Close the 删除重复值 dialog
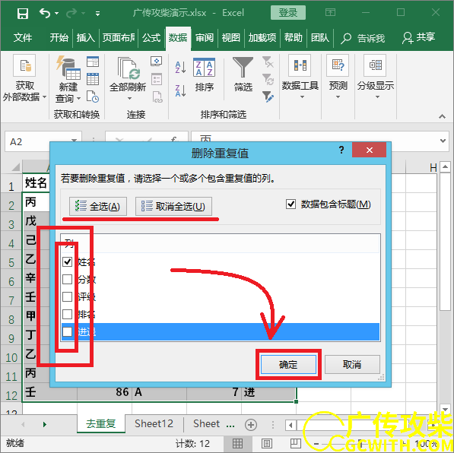Image resolution: width=454 pixels, height=453 pixels. pyautogui.click(x=369, y=150)
